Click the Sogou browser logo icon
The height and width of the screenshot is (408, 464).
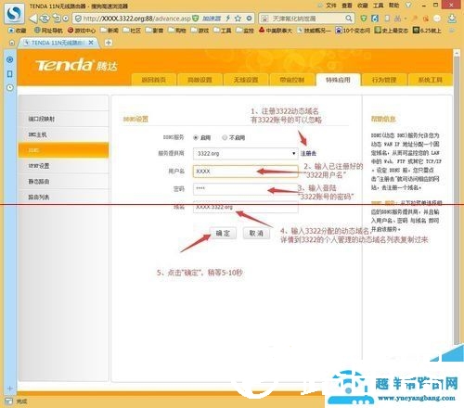(x=14, y=13)
